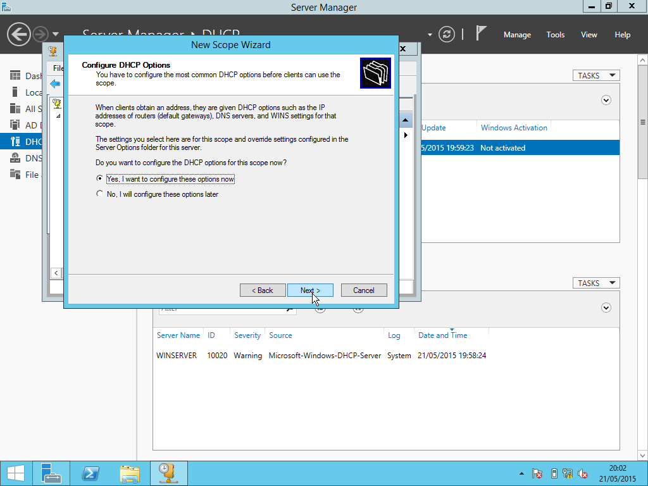
Task: Click the Server Manager back arrow
Action: pos(18,34)
